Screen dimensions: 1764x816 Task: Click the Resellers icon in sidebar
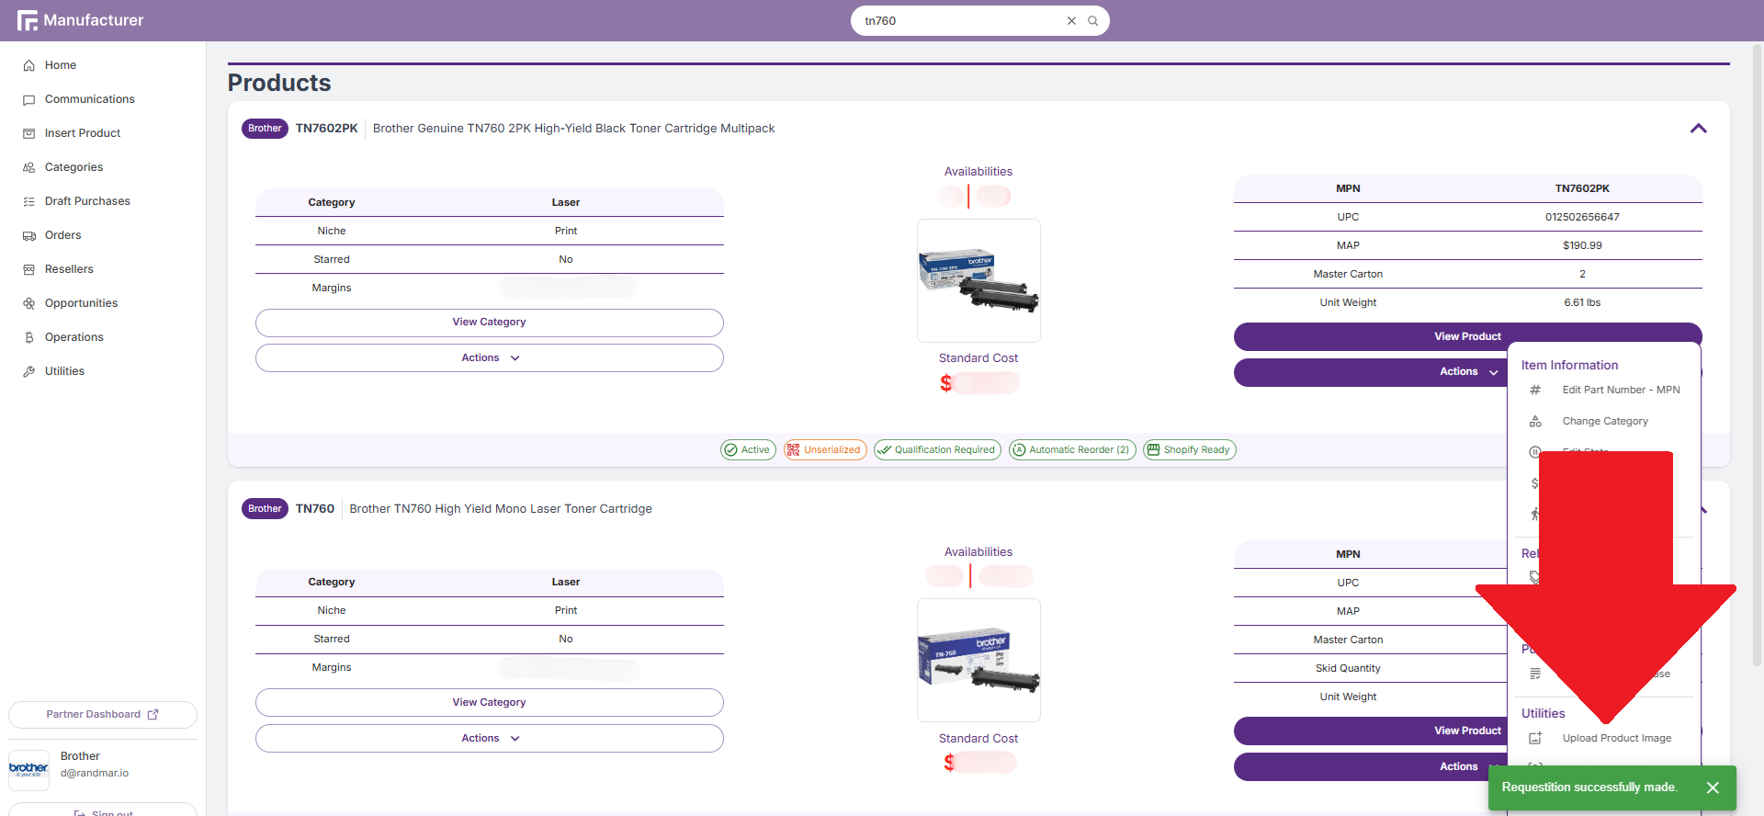pos(29,269)
